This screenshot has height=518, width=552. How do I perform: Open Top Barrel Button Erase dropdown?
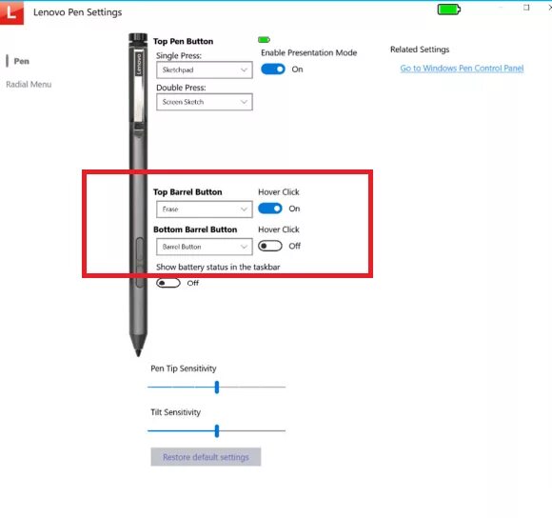205,209
